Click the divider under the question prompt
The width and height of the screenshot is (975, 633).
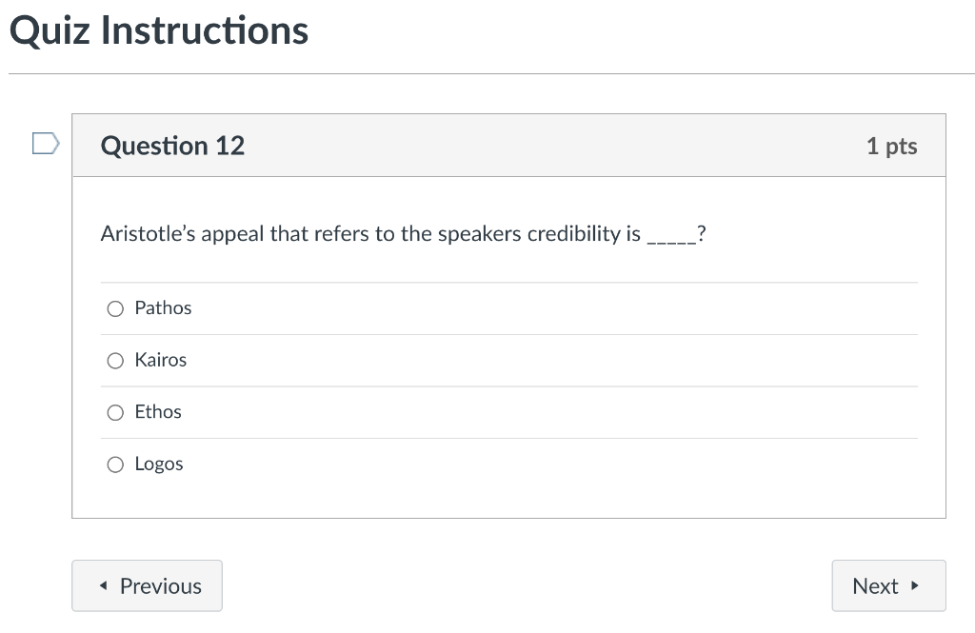point(509,282)
